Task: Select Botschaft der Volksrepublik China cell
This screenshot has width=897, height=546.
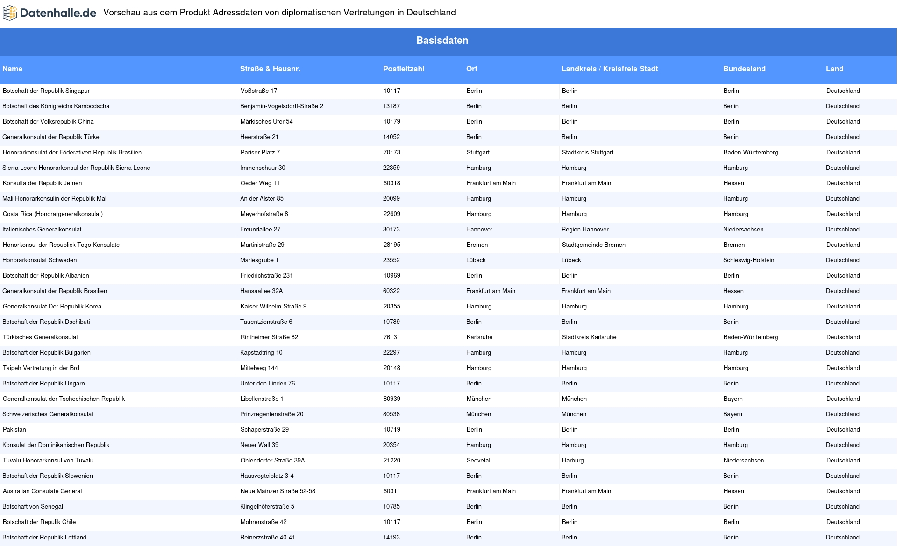Action: [48, 121]
